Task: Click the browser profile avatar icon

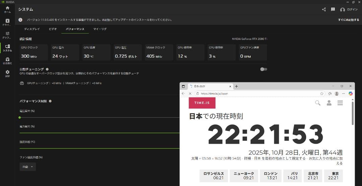Action: pos(337,94)
